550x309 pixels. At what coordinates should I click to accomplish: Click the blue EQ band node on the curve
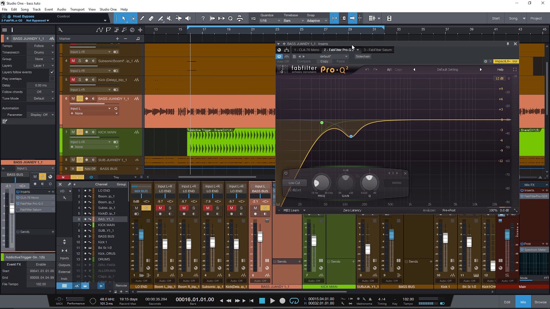point(351,136)
